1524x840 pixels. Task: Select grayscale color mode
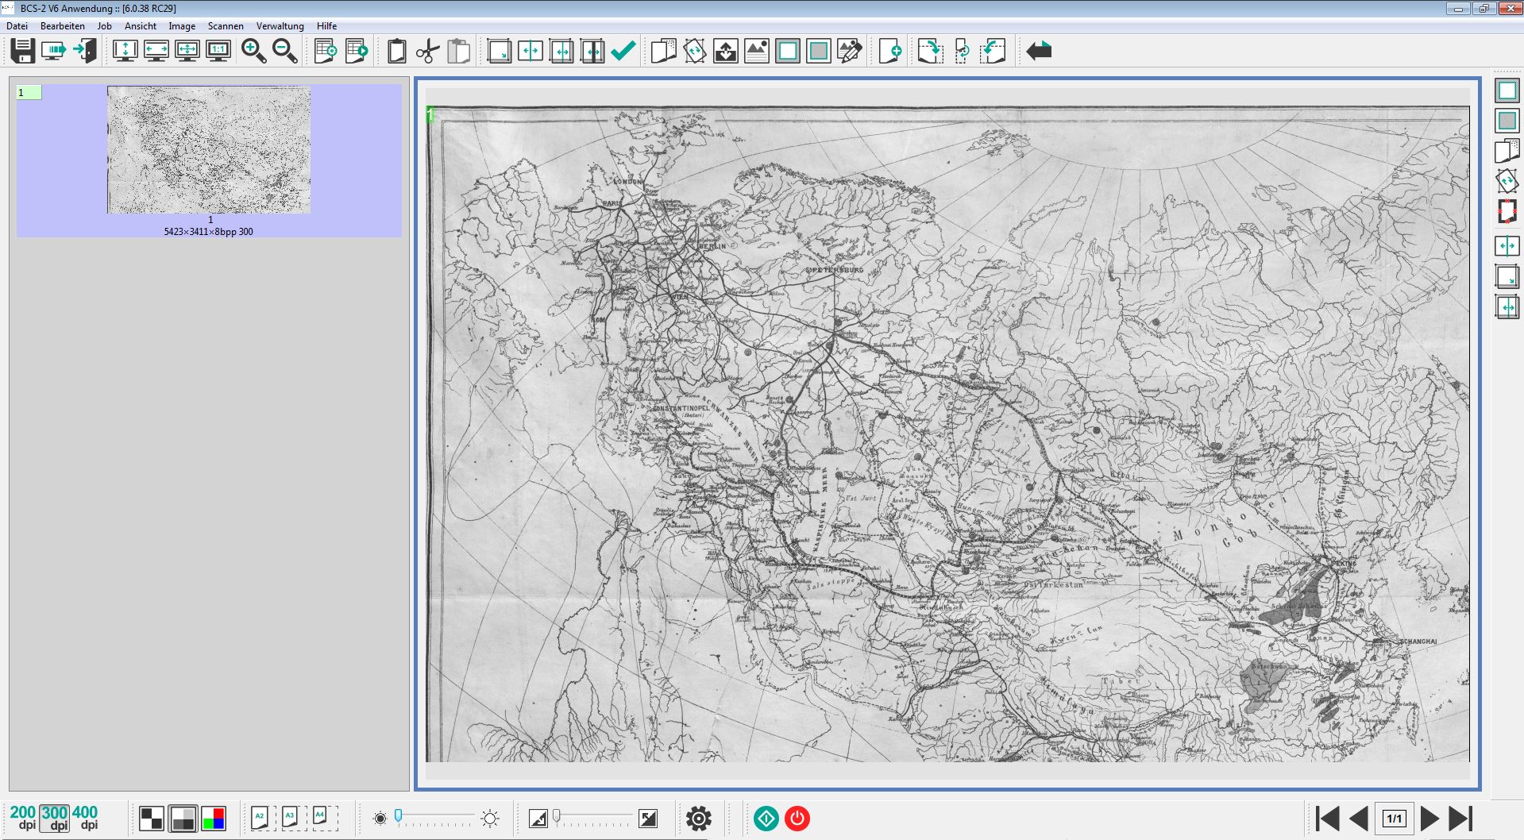[183, 819]
